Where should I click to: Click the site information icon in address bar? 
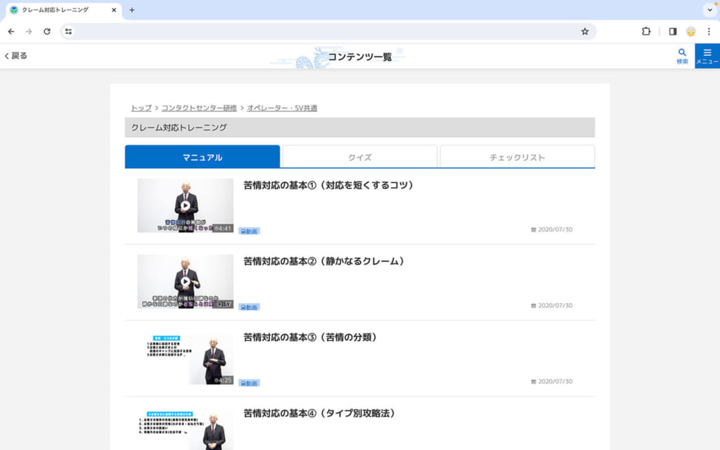tap(68, 32)
